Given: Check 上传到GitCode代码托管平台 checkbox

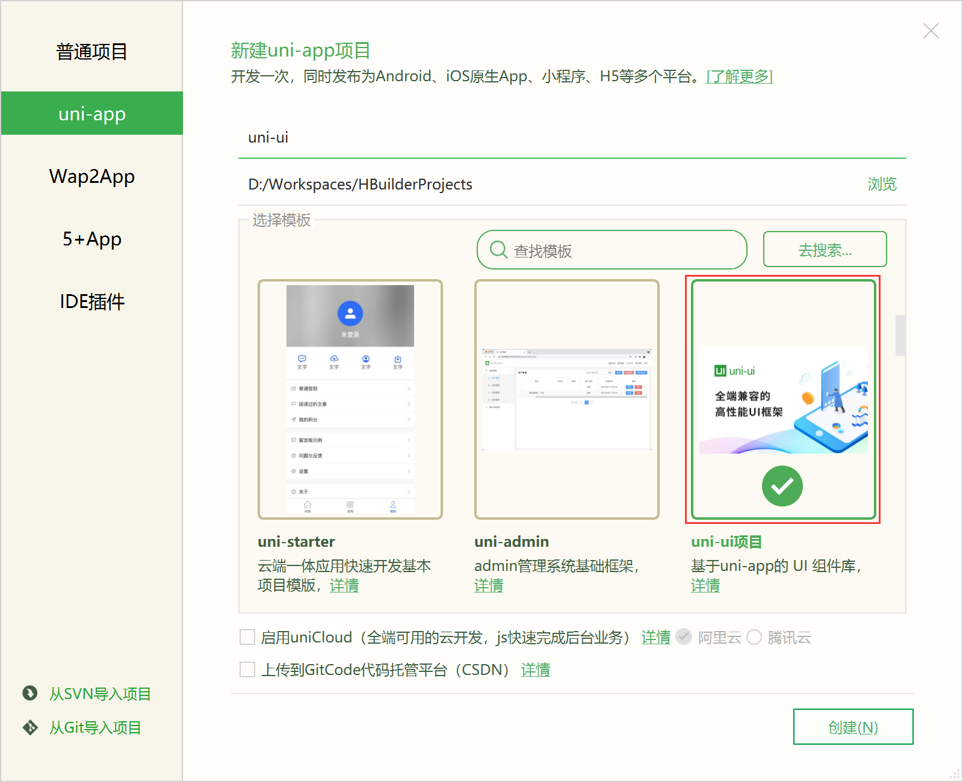Looking at the screenshot, I should tap(247, 670).
